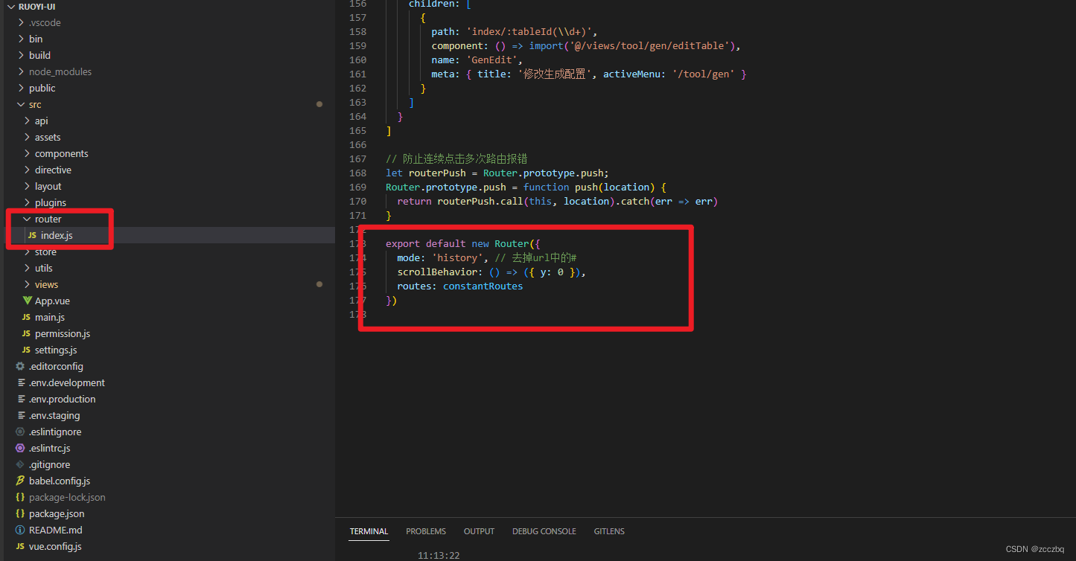Click the ESLint icon of .eslintignore

(x=21, y=432)
